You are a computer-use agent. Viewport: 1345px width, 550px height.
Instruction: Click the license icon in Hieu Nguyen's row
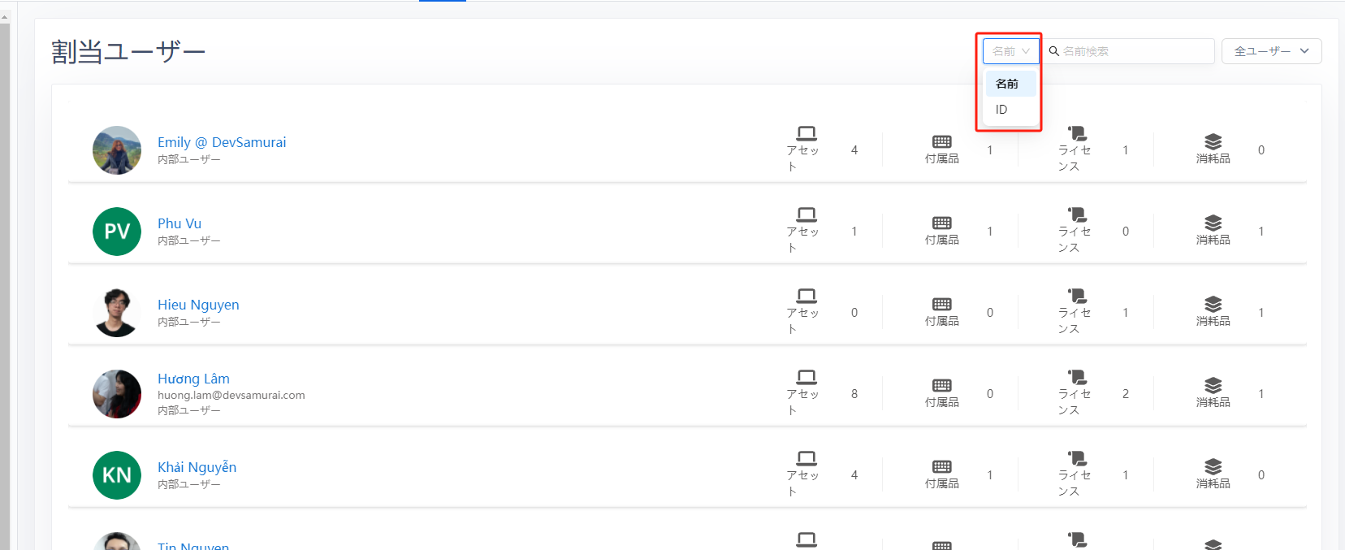[1077, 296]
